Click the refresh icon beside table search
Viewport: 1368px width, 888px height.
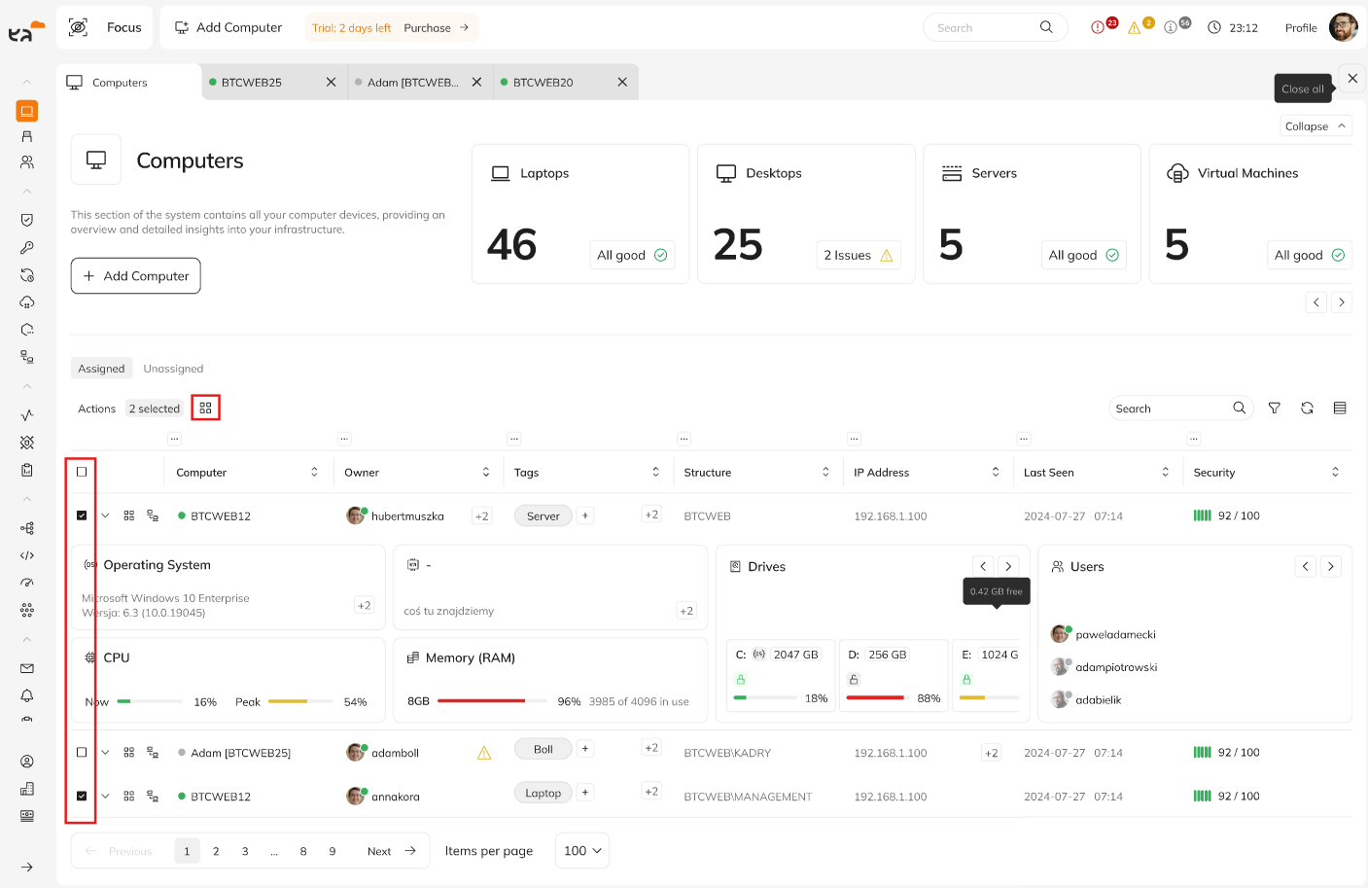click(x=1307, y=408)
